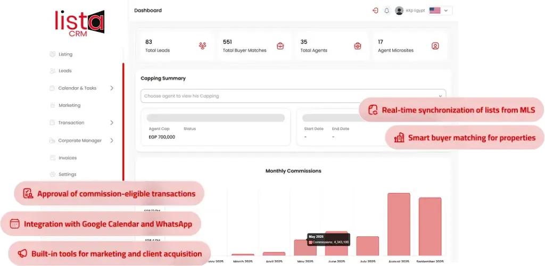This screenshot has width=545, height=266.
Task: Click the eXp Egypt user avatar
Action: coord(399,11)
